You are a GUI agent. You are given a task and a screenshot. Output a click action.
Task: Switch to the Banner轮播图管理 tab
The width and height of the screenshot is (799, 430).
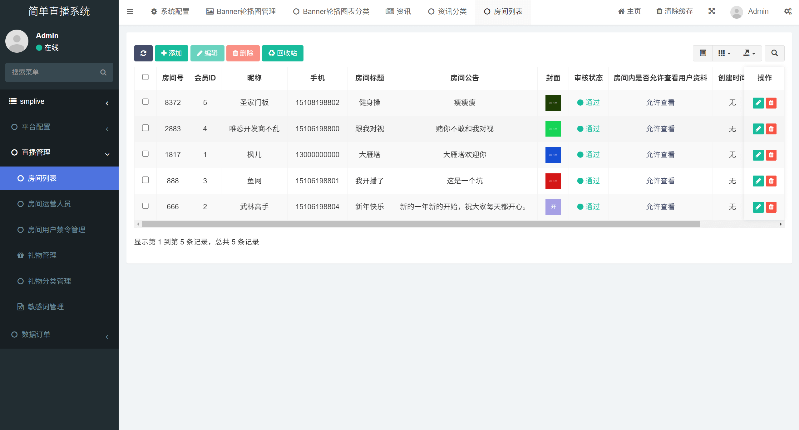pyautogui.click(x=240, y=11)
